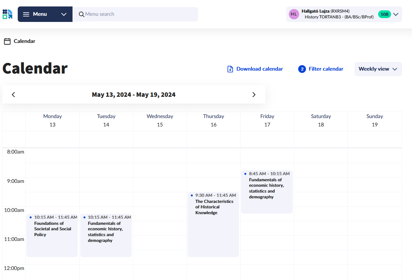Open Thursday's Characteristics of Historical Knowledge event
412x279 pixels.
(213, 224)
